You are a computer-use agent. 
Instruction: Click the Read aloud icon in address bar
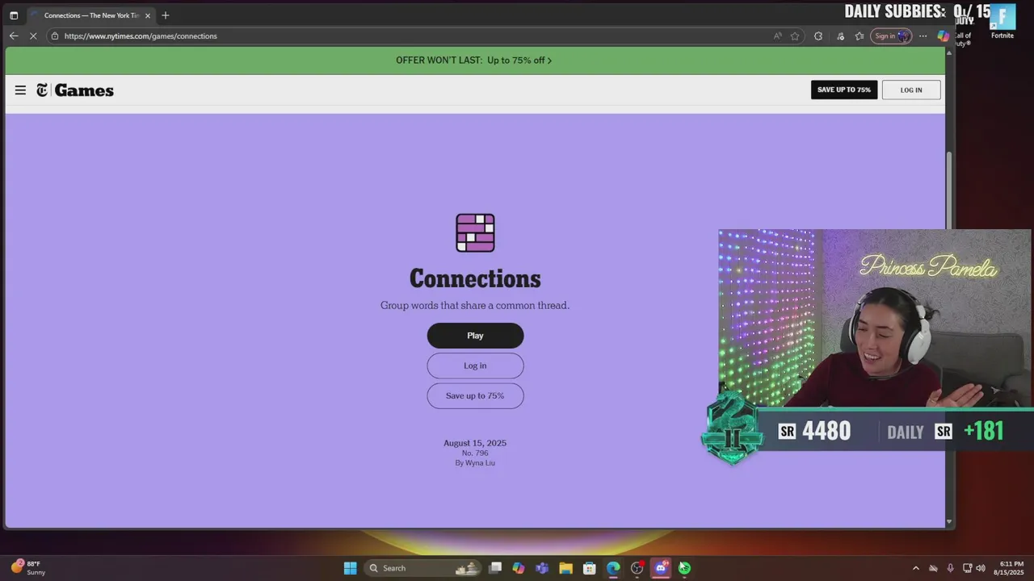pyautogui.click(x=777, y=36)
